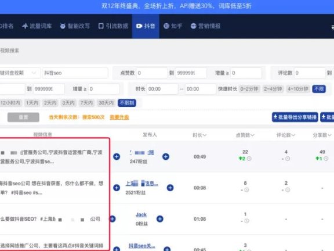Filter by 2天内

50,103
